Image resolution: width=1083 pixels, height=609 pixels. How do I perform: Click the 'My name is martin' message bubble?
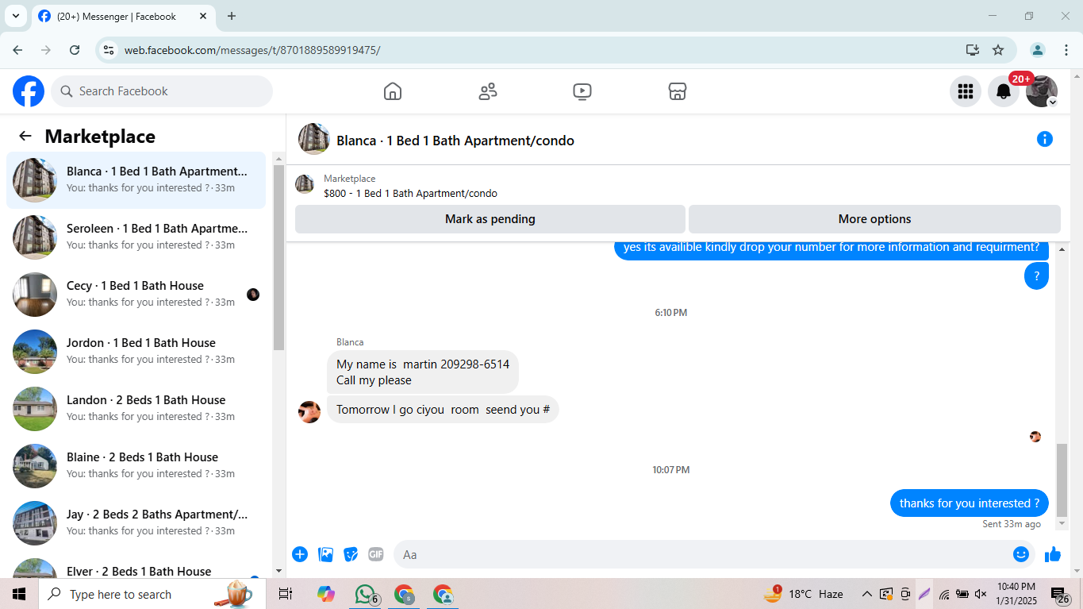pyautogui.click(x=423, y=372)
